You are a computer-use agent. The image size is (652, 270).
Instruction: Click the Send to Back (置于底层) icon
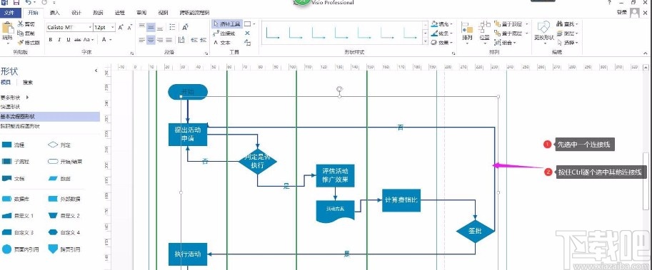tap(497, 33)
